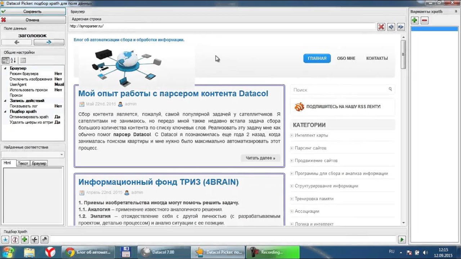Click the Отмена (cancel) button

(32, 20)
